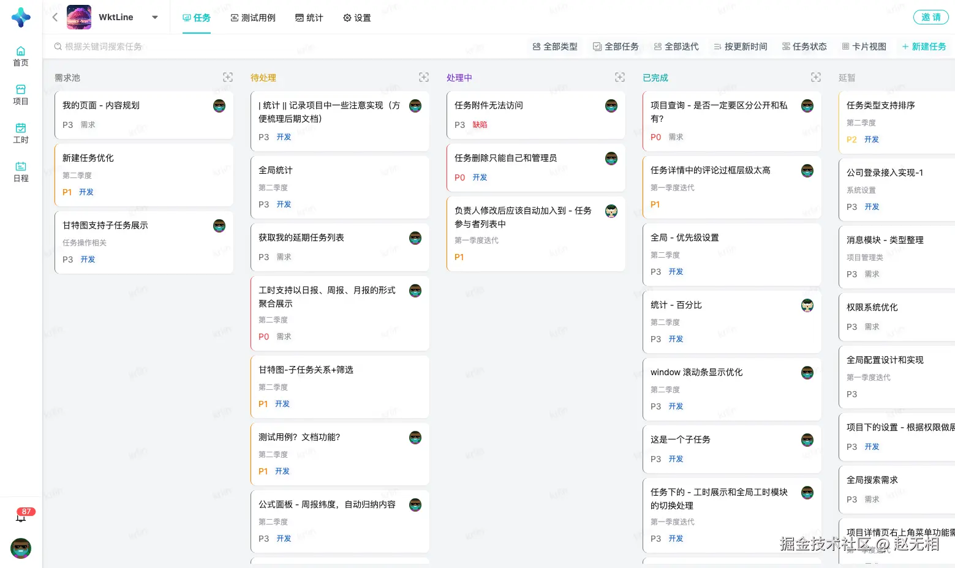The image size is (955, 568).
Task: Click assignee avatar on 甘特图支持子任务展示 card
Action: pos(219,226)
